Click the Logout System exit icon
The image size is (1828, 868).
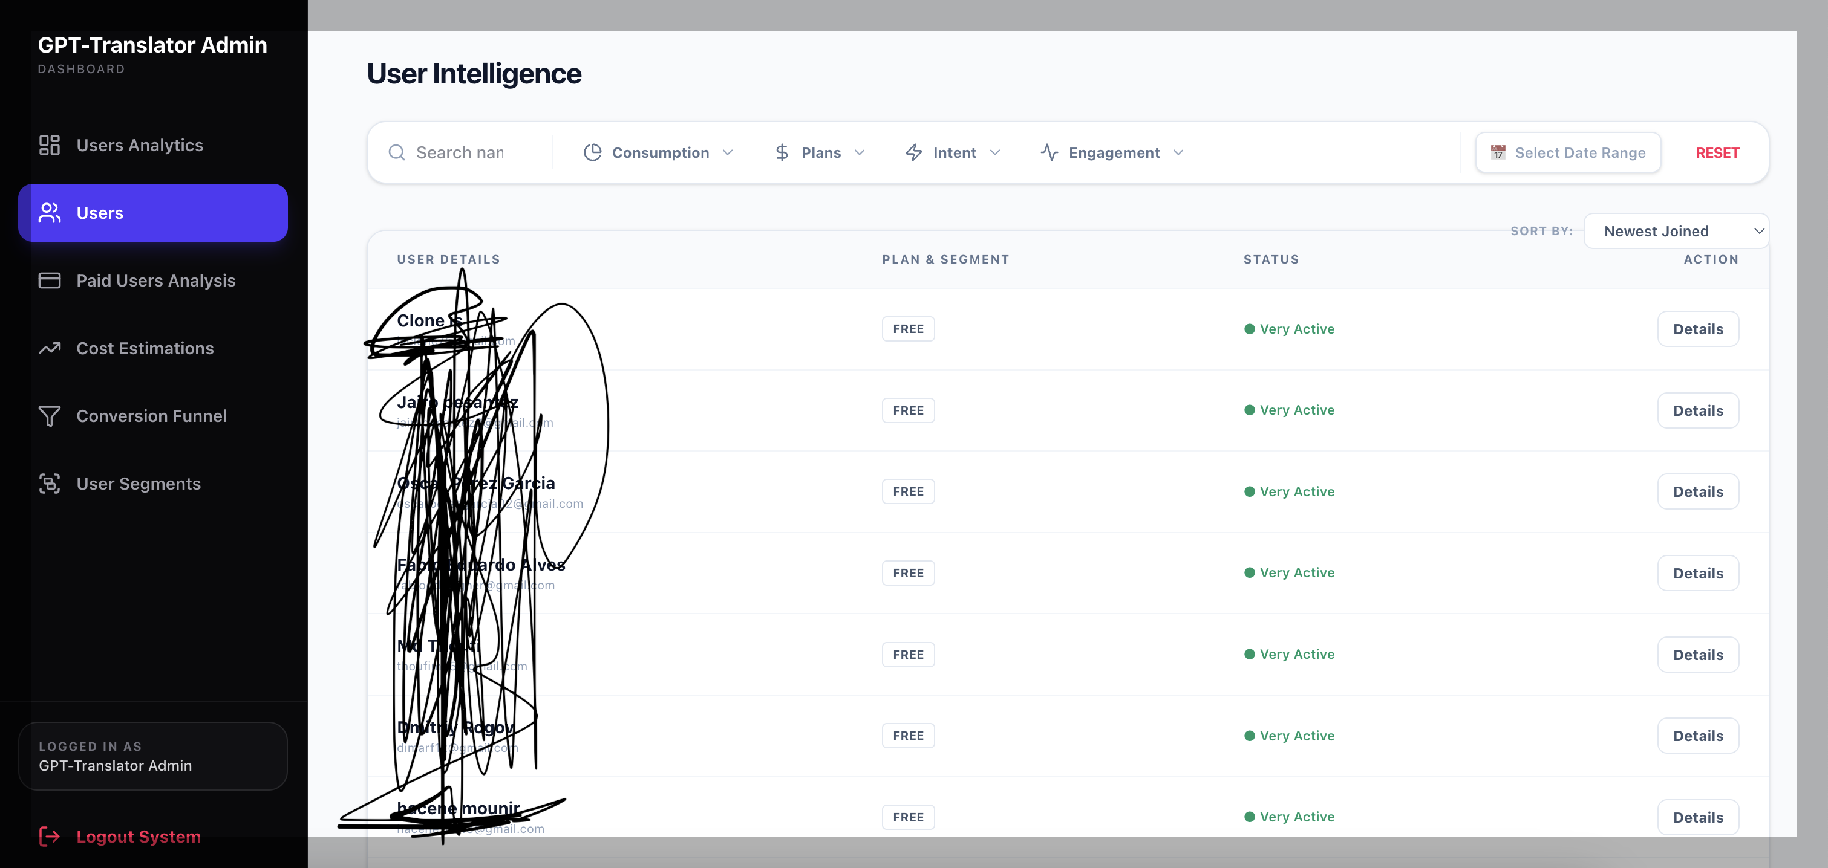[49, 837]
